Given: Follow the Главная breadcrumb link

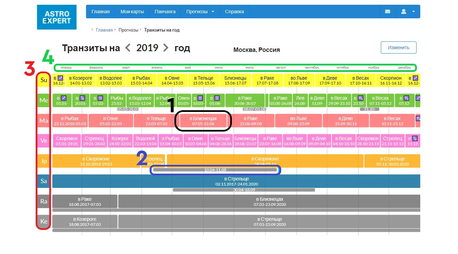Looking at the screenshot, I should pos(104,30).
